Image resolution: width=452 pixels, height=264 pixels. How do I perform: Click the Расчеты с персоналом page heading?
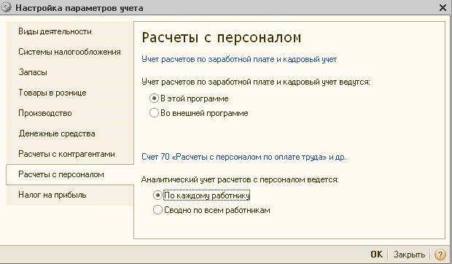pos(222,38)
